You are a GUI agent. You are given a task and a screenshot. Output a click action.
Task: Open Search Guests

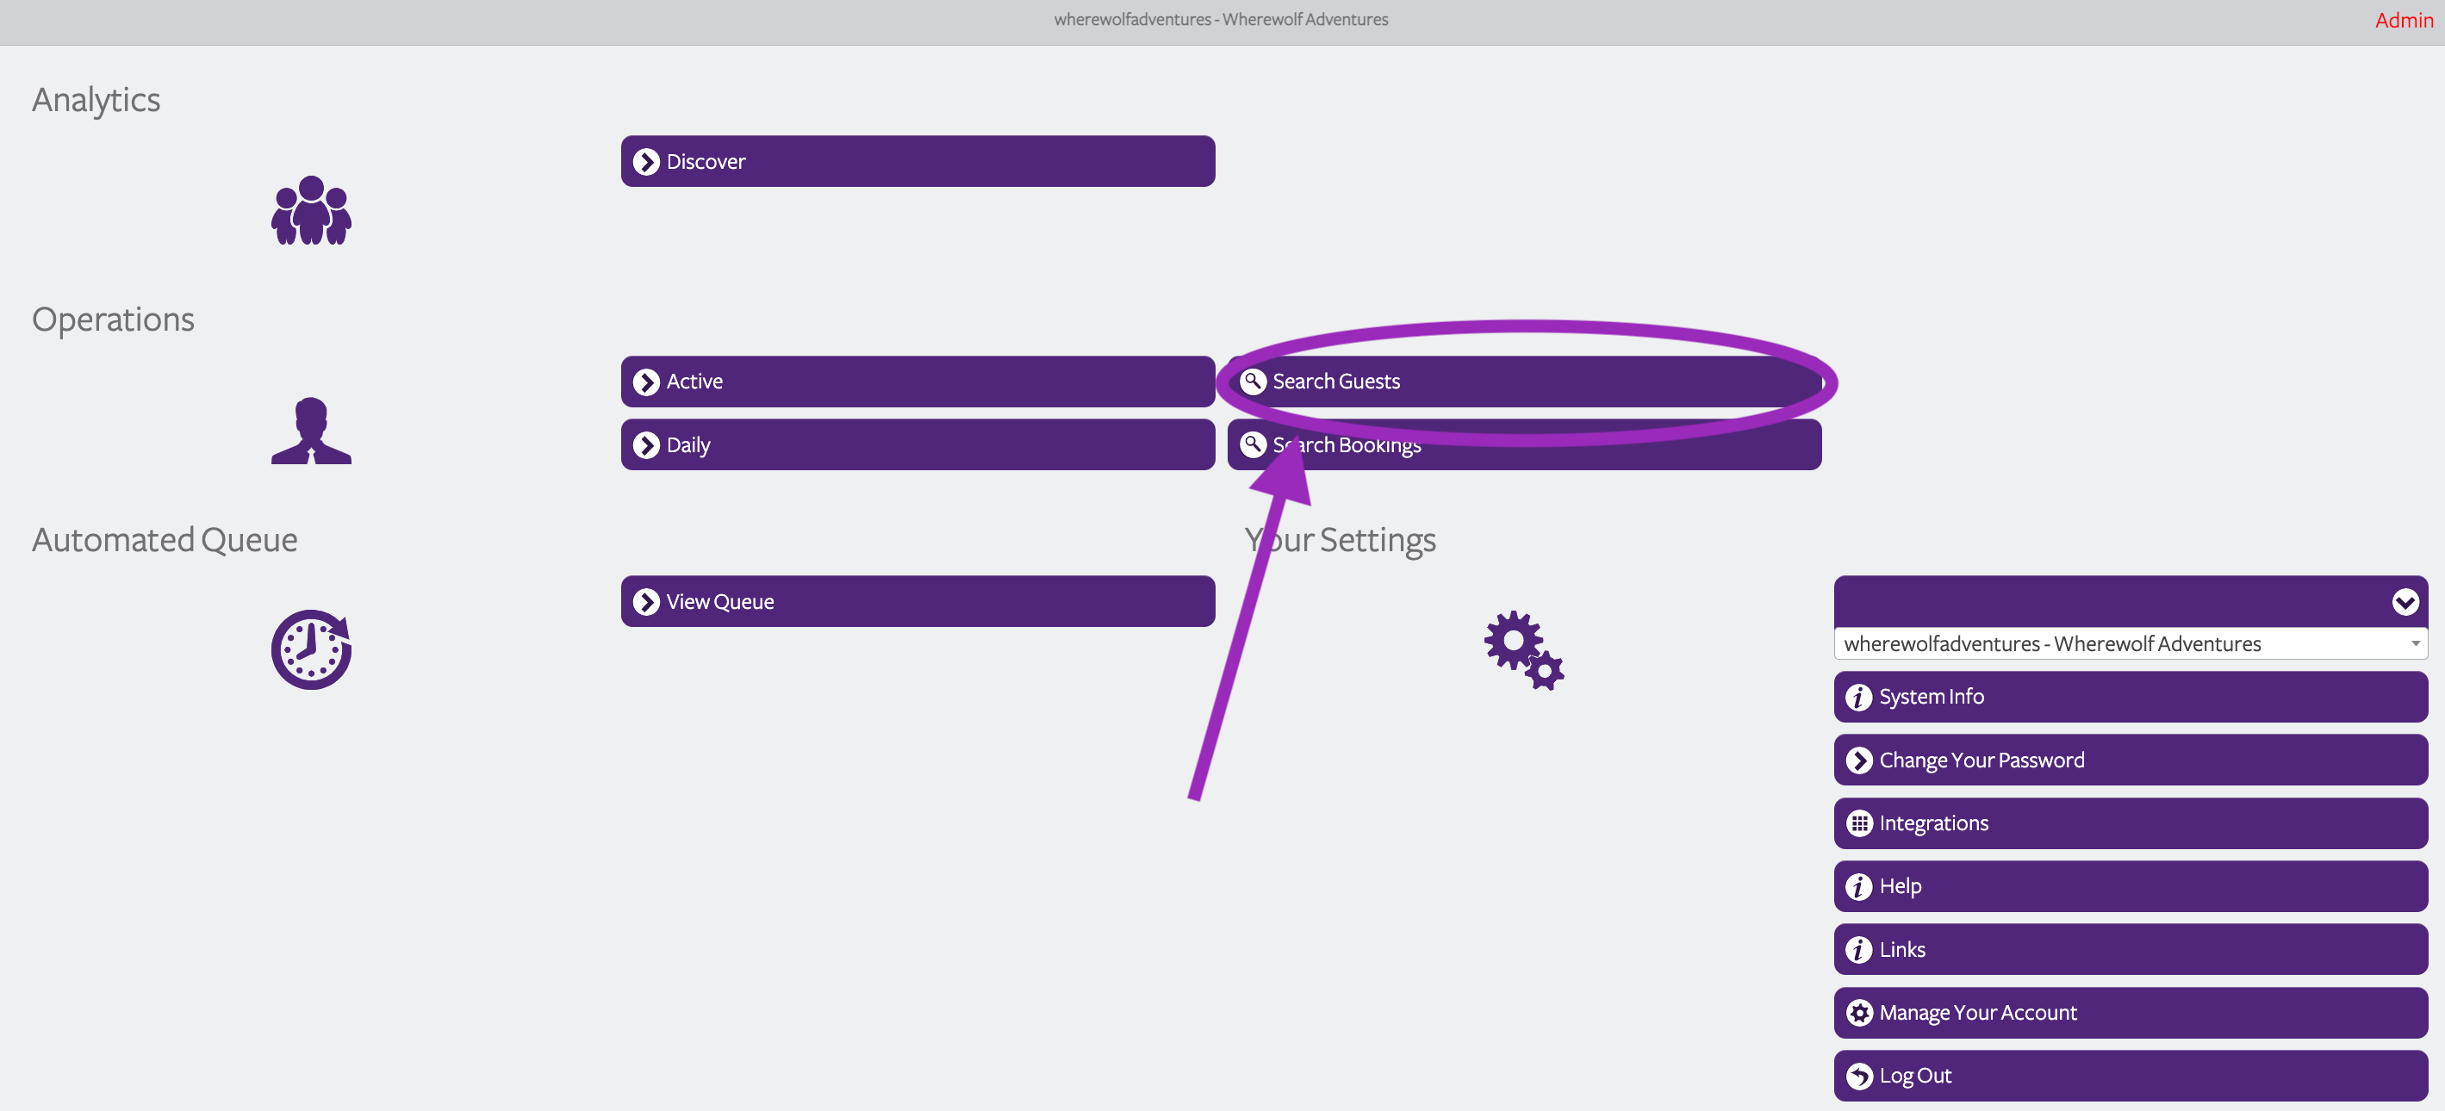pos(1524,382)
